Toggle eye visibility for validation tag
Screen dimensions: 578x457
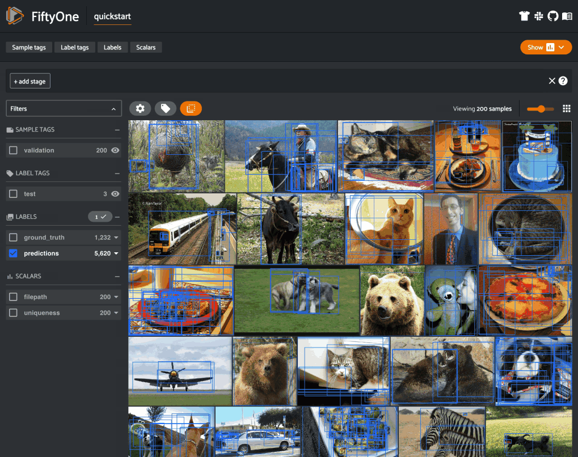[115, 150]
